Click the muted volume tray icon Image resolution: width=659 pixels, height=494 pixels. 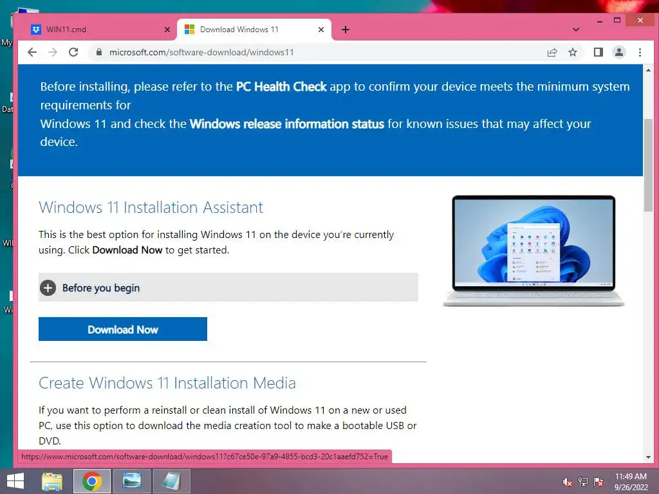[x=568, y=482]
